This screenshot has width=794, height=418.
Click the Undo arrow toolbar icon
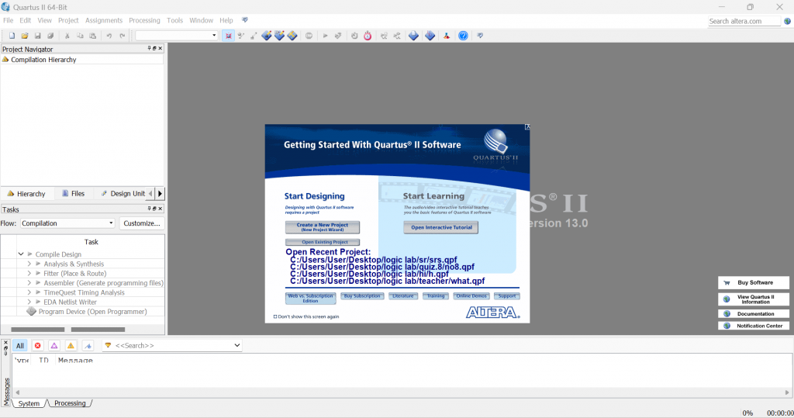109,36
